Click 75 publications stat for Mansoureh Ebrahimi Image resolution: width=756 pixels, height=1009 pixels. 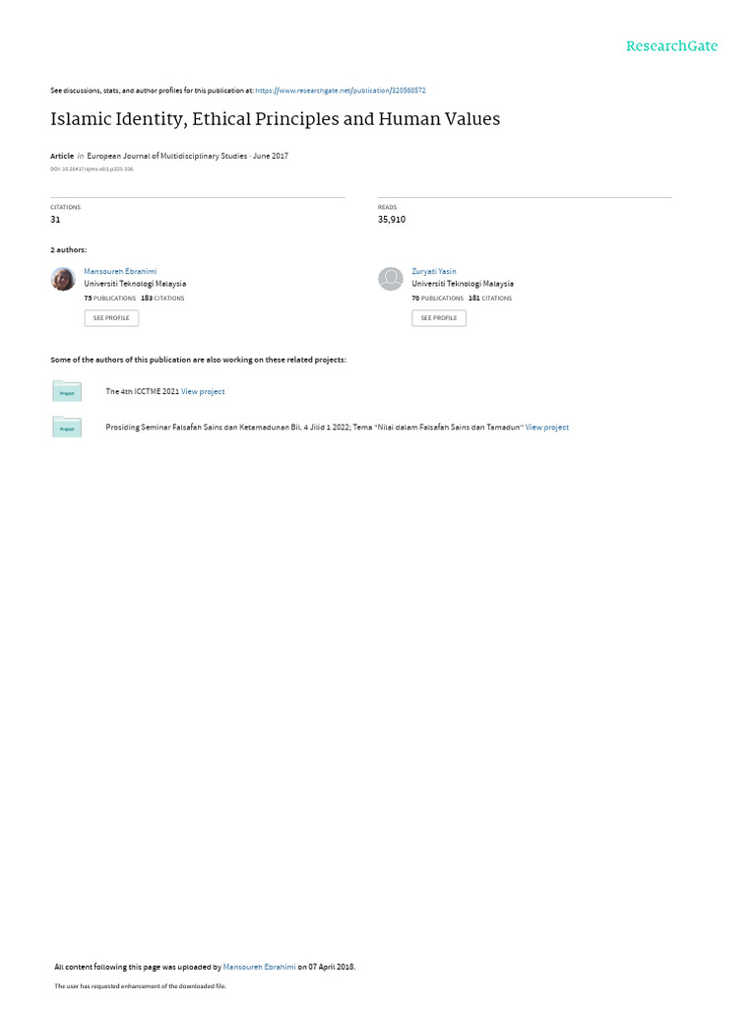coord(110,299)
